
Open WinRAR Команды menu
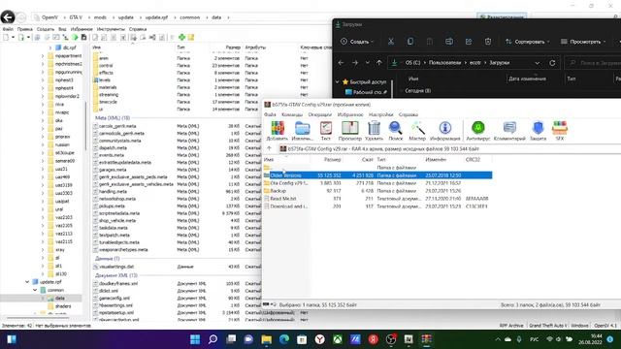tap(292, 114)
